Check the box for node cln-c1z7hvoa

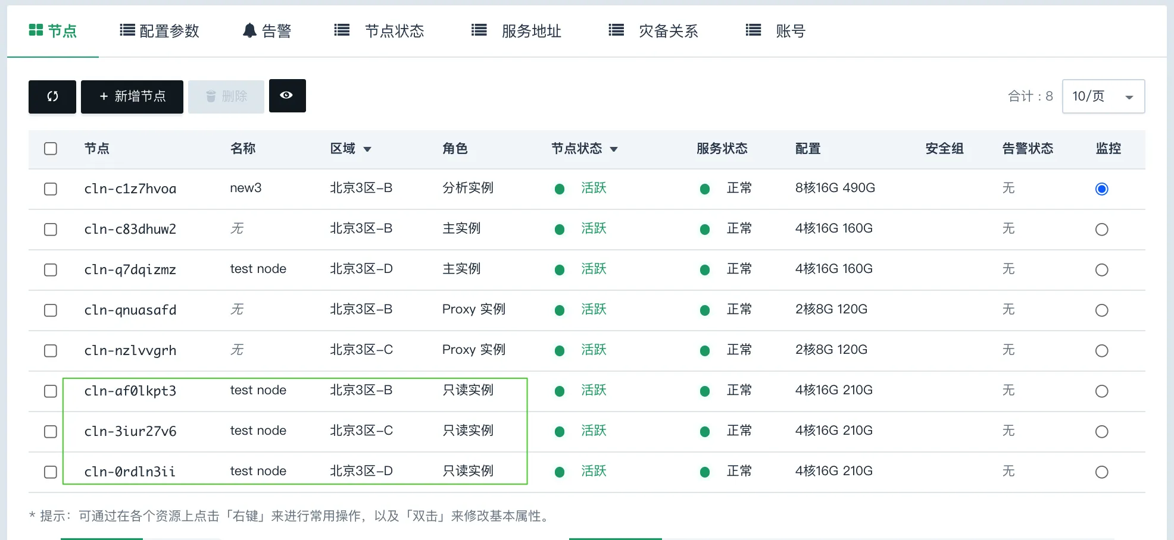51,189
